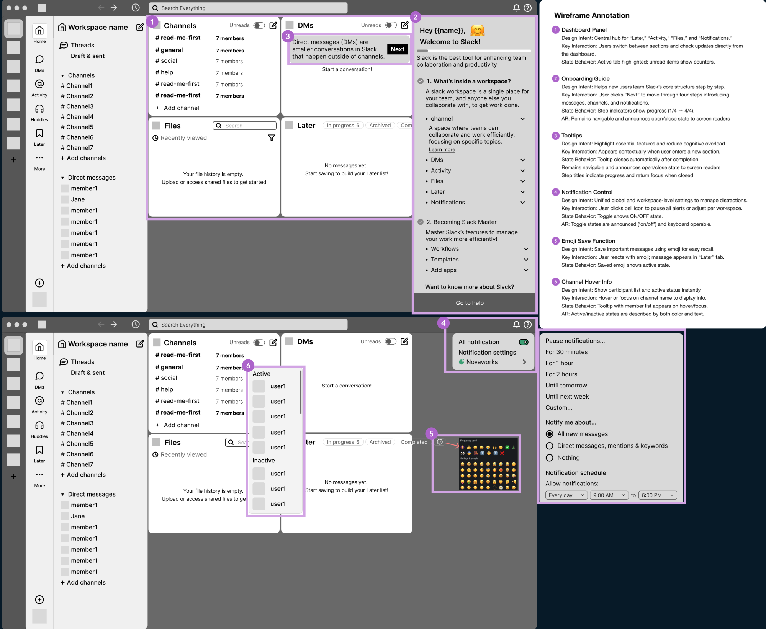The image size is (766, 629).
Task: Click the Huddles headphones icon in top sidebar
Action: pyautogui.click(x=39, y=109)
